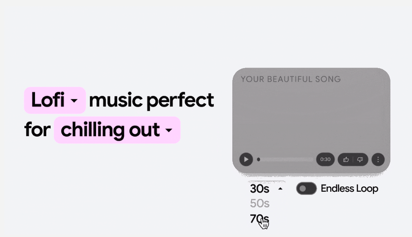Click the arrow beside chilling out

pyautogui.click(x=169, y=130)
